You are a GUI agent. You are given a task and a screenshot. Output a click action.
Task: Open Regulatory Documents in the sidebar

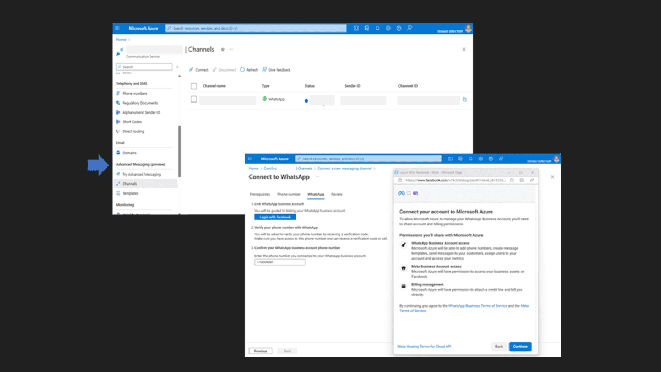click(137, 103)
